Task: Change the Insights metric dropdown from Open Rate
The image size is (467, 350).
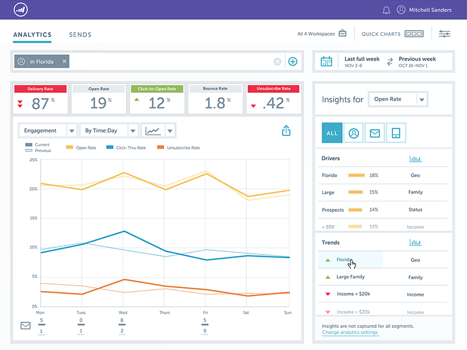Action: (398, 99)
